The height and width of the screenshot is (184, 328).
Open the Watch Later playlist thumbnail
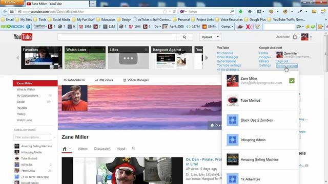[85, 58]
